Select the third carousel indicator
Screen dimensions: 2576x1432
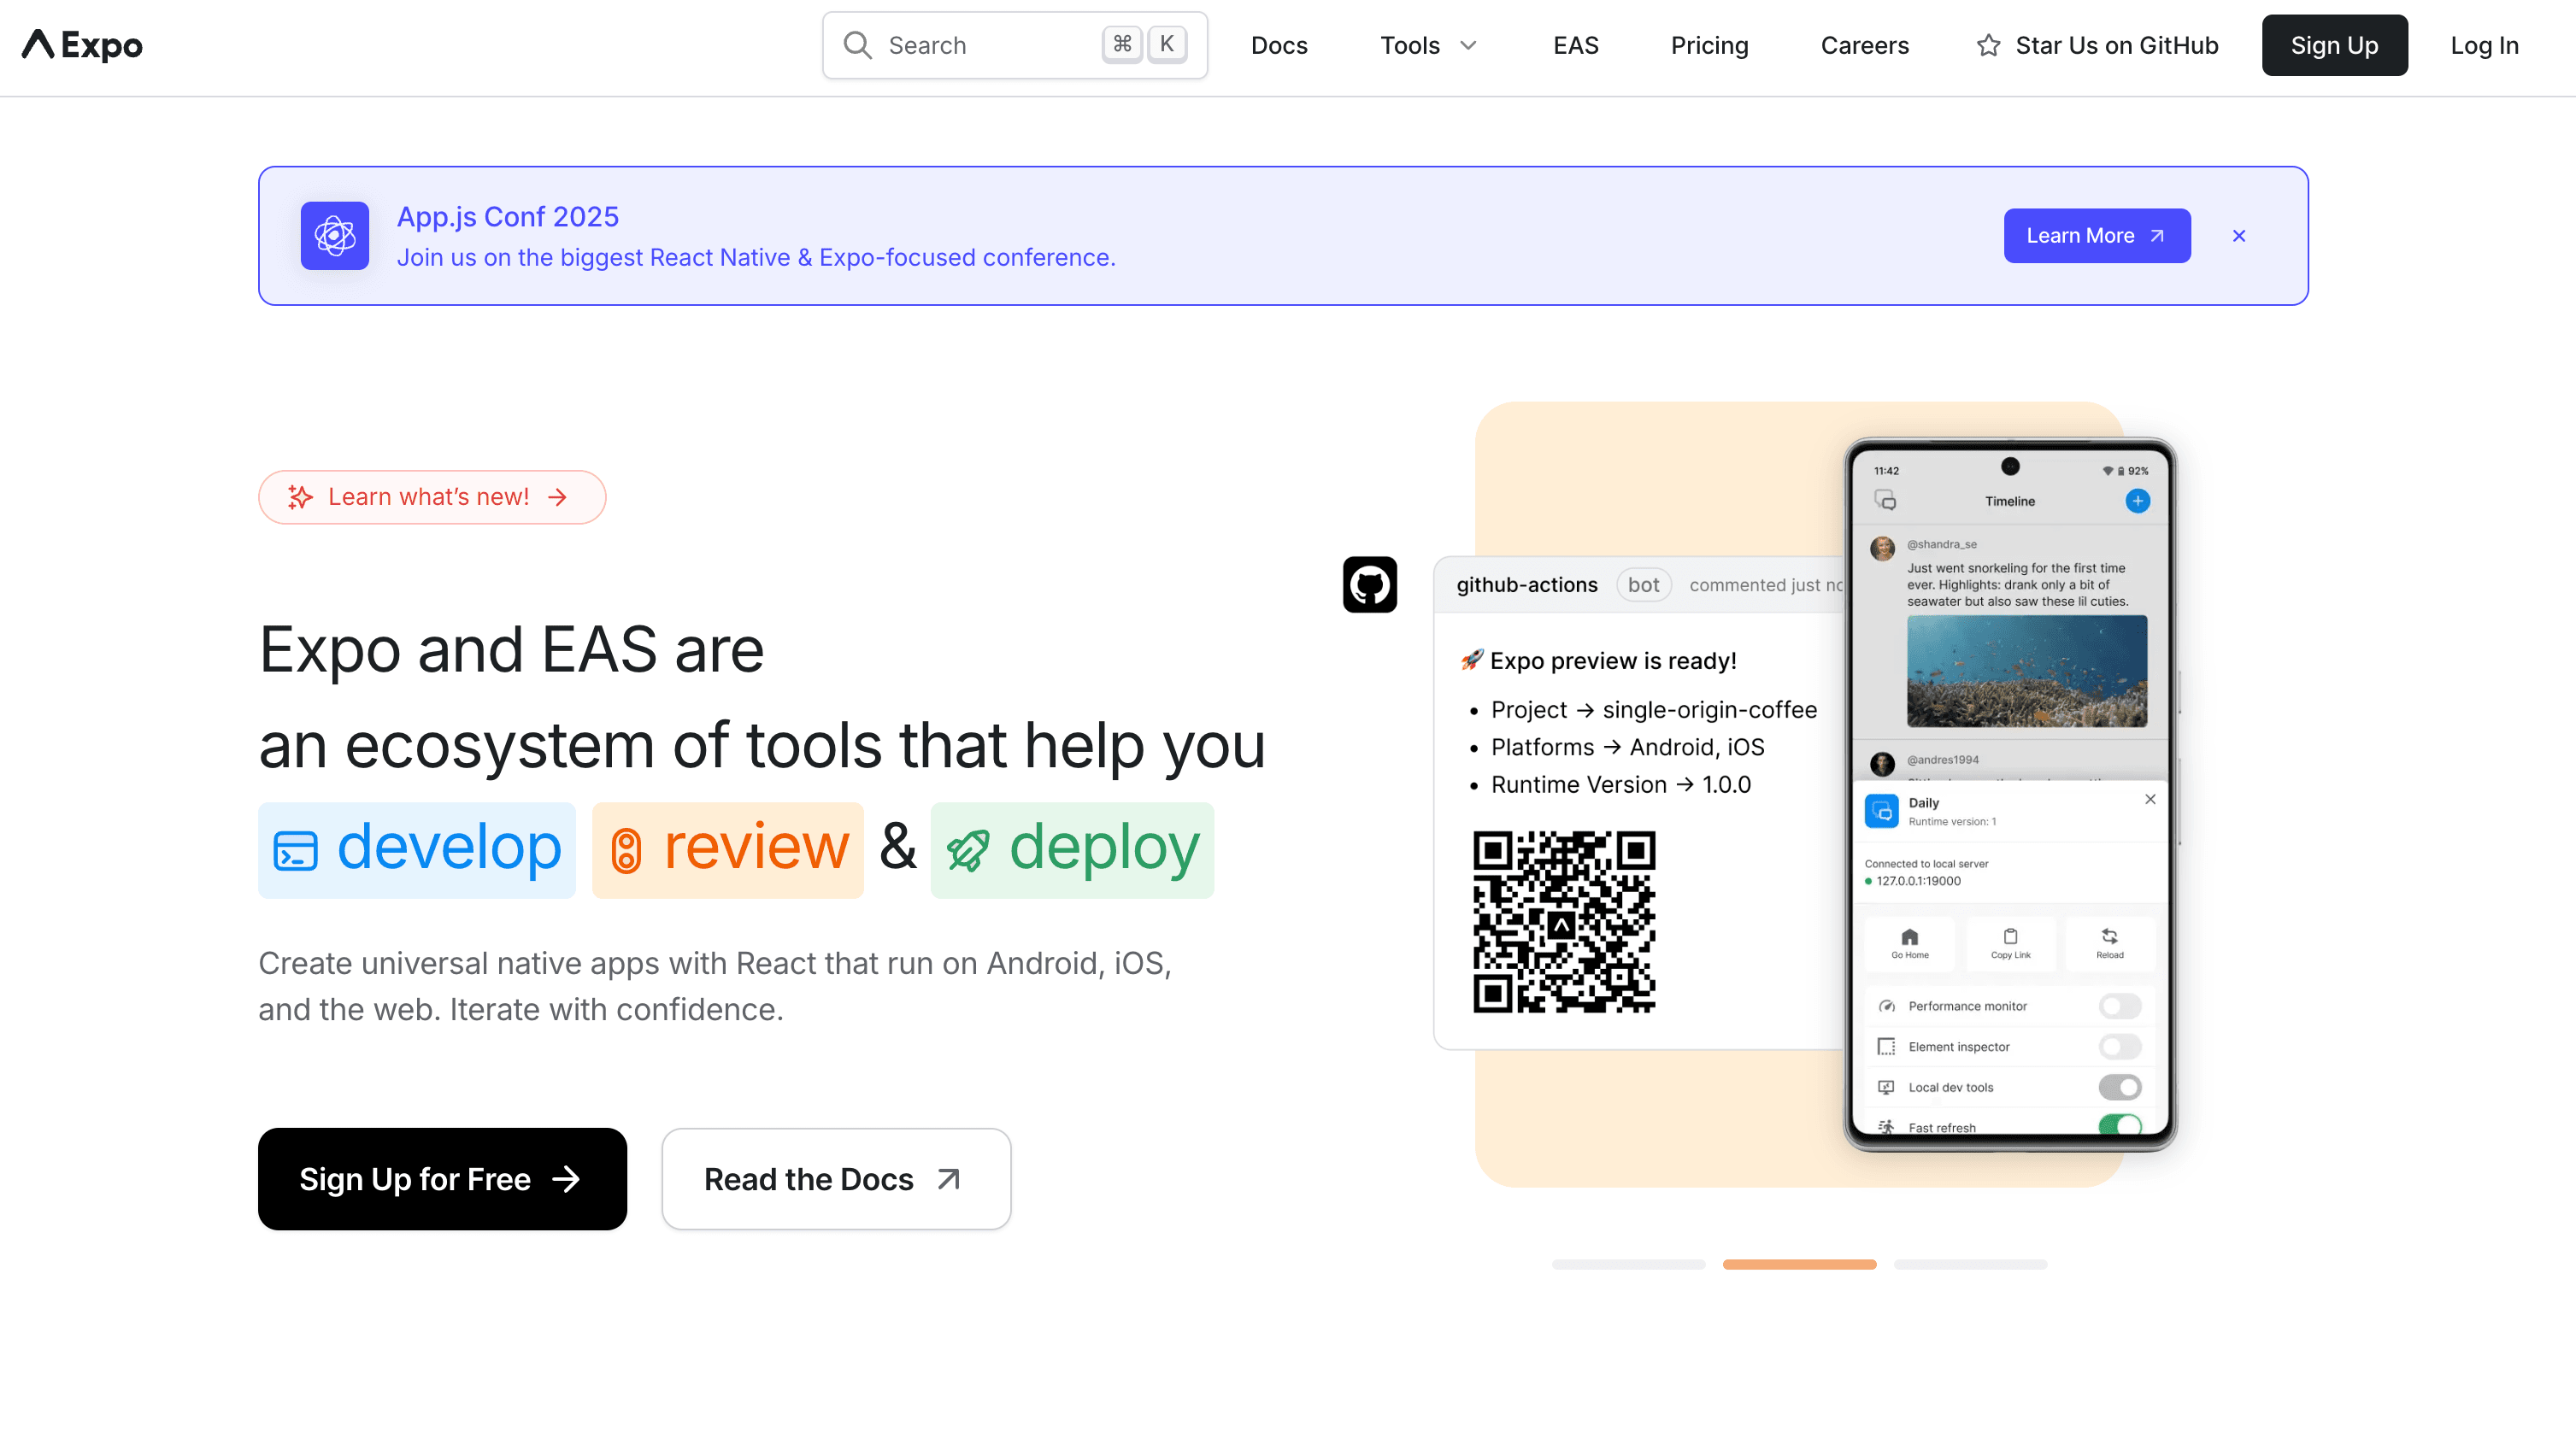(1970, 1265)
